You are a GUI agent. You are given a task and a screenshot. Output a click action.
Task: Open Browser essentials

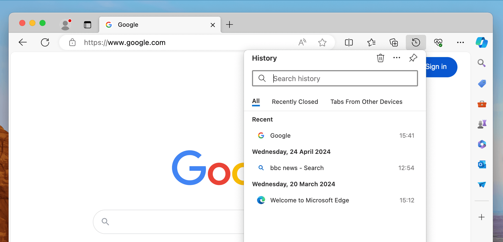coord(439,42)
